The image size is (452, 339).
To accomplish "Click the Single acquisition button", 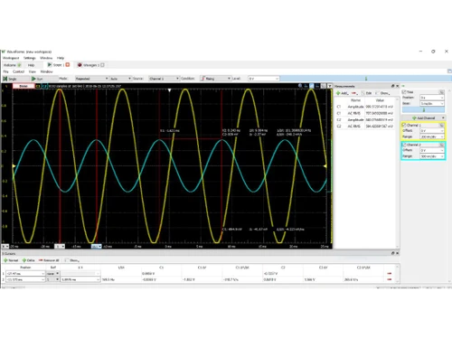I will pyautogui.click(x=10, y=79).
